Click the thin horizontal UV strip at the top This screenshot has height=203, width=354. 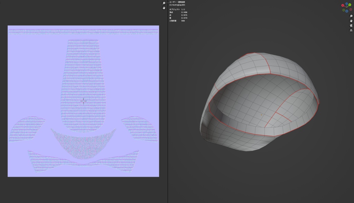click(83, 31)
